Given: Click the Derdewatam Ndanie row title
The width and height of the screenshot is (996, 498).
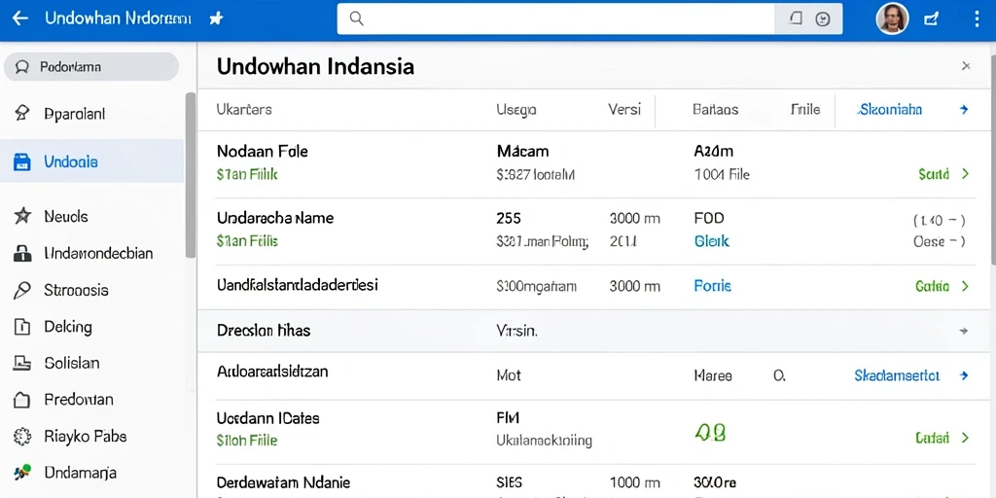Looking at the screenshot, I should coord(283,482).
